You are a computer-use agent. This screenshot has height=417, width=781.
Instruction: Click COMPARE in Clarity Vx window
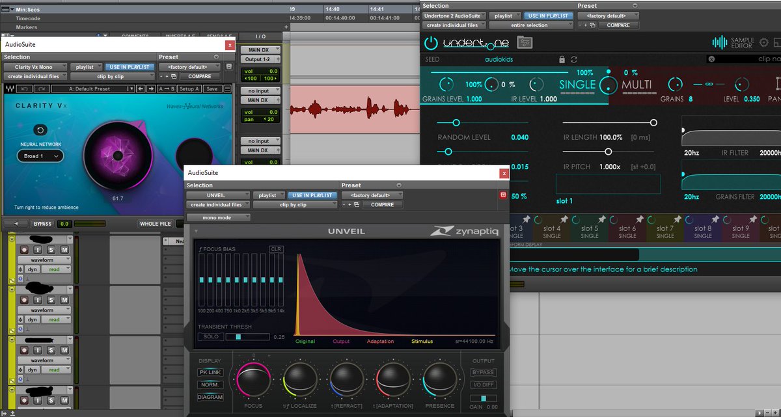point(199,76)
